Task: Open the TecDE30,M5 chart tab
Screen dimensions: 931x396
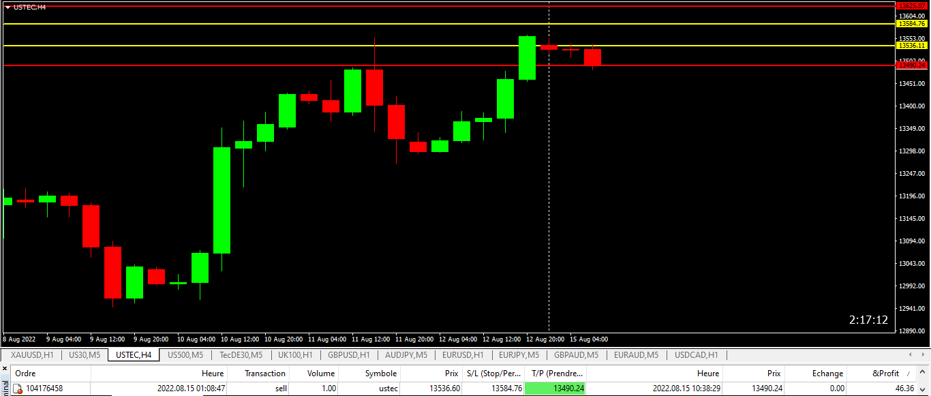Action: (x=241, y=355)
